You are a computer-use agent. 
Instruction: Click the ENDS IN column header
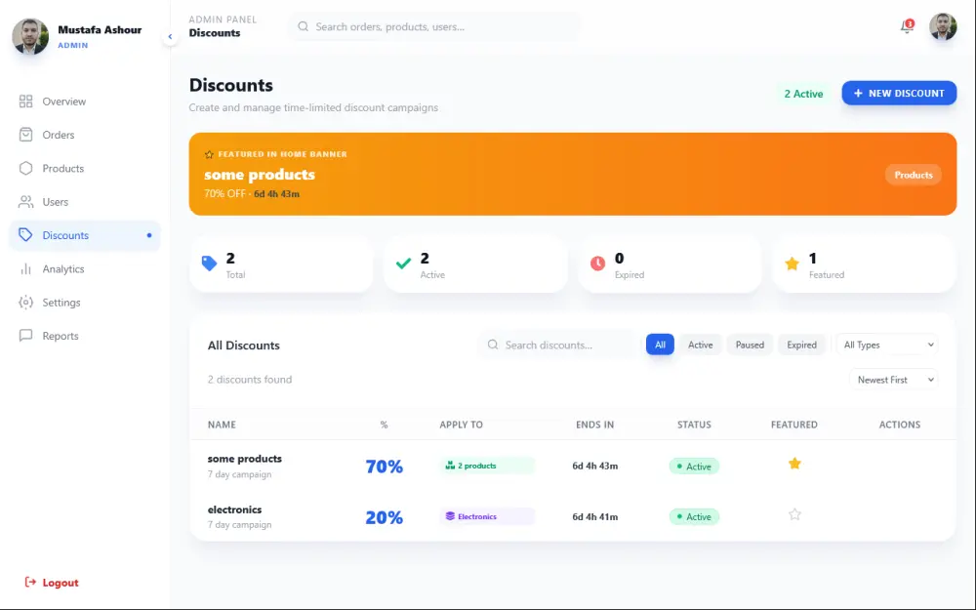594,425
